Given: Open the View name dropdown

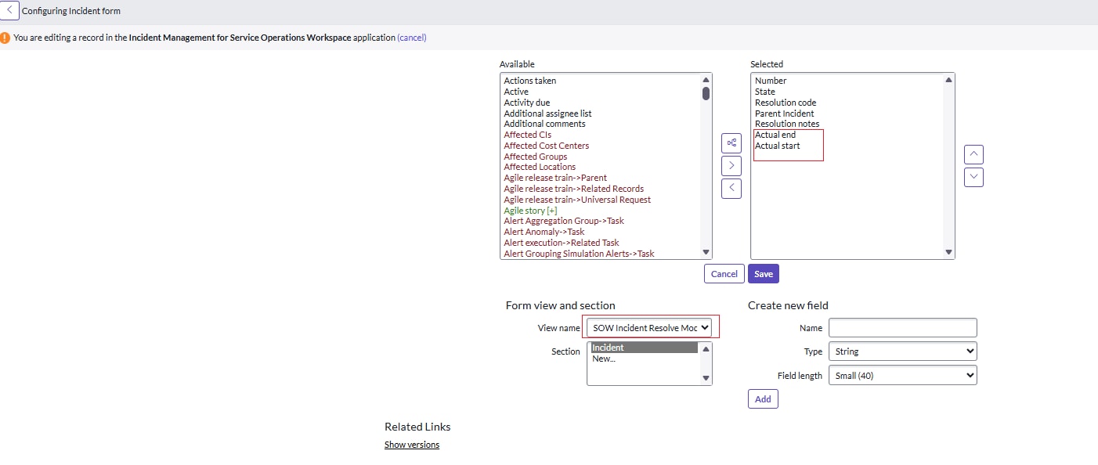Looking at the screenshot, I should 650,328.
